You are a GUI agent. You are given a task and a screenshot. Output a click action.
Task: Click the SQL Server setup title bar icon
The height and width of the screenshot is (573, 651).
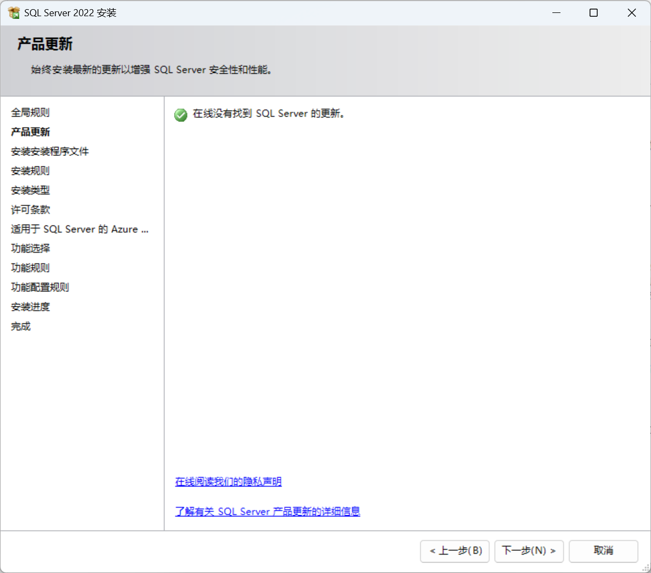point(14,12)
